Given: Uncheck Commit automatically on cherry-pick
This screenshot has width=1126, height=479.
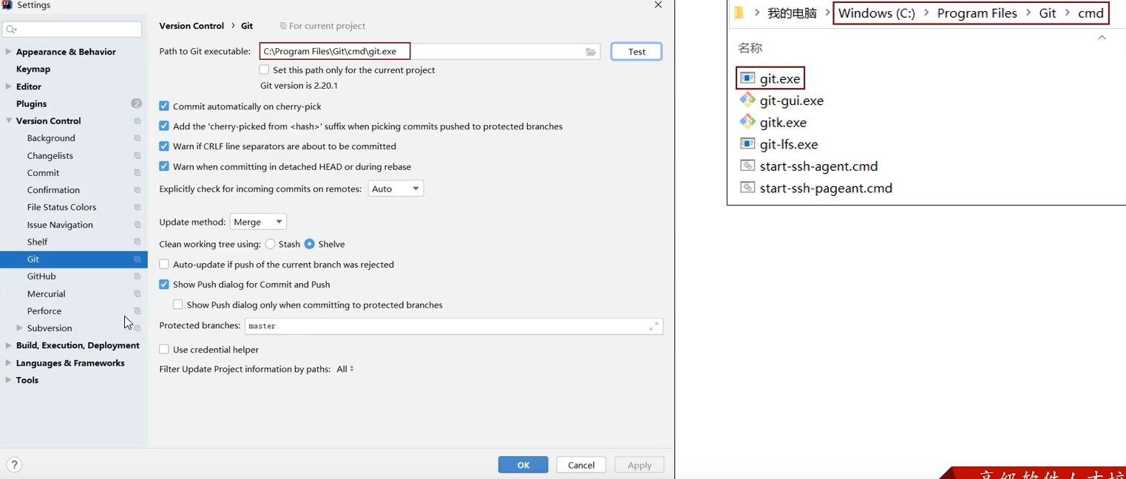Looking at the screenshot, I should 164,106.
